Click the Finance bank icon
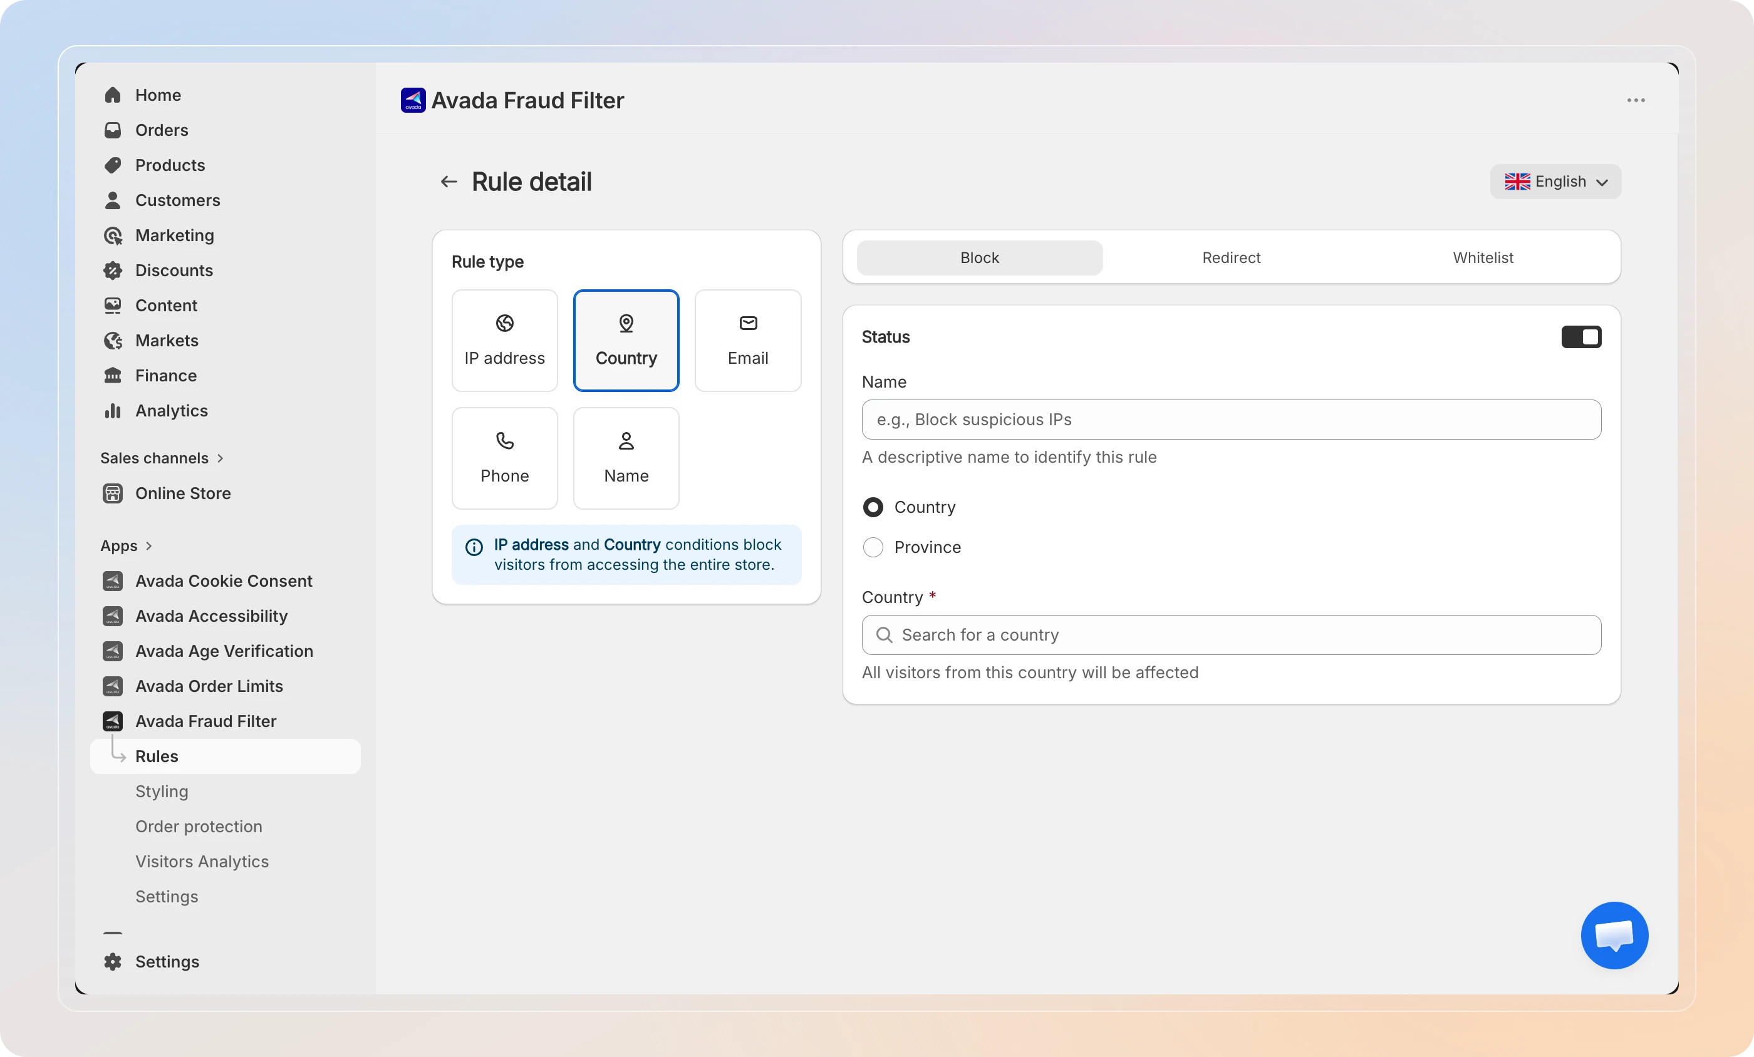The height and width of the screenshot is (1057, 1754). 113,376
